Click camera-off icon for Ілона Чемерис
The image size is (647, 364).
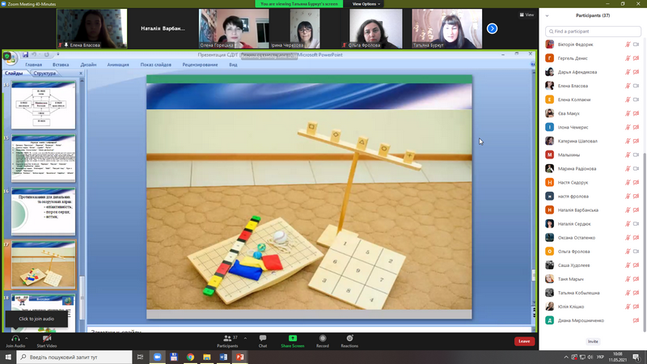point(636,127)
